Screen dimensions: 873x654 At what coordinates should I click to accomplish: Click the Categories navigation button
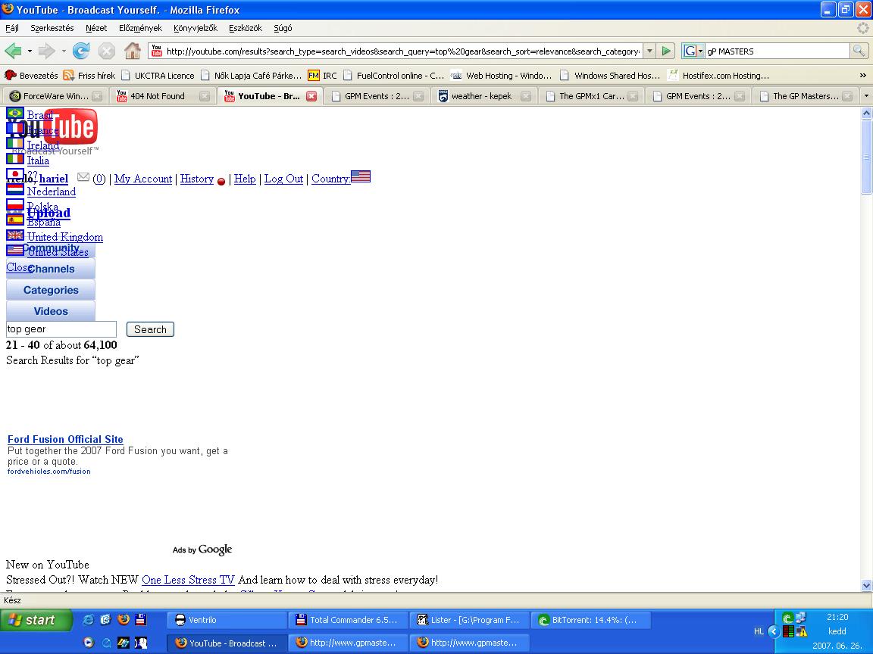[x=51, y=290]
